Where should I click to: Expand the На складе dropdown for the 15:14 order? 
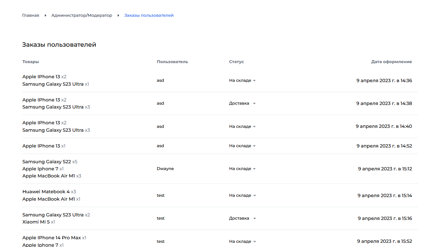pos(242,195)
